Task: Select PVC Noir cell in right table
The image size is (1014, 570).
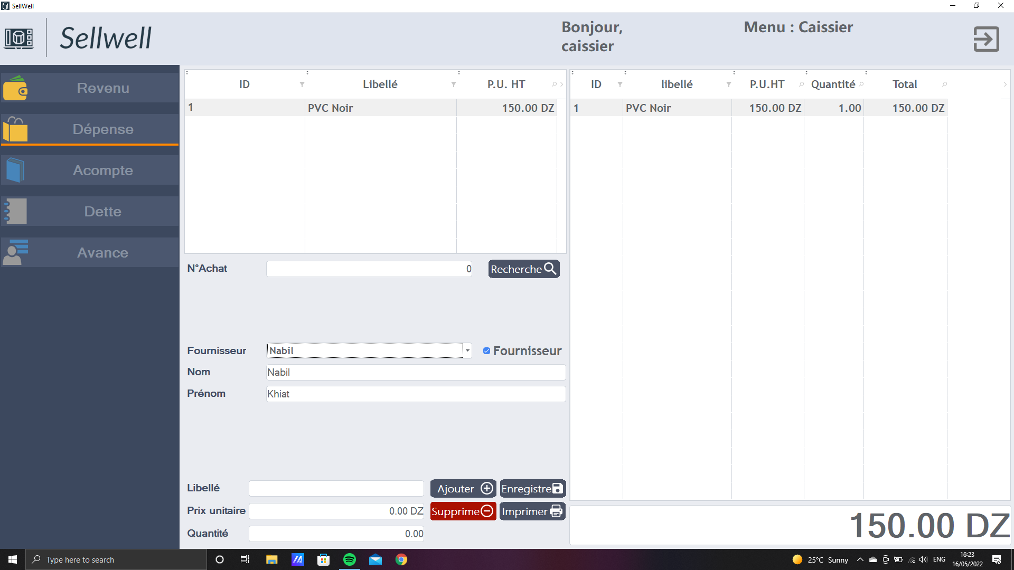Action: pyautogui.click(x=677, y=108)
